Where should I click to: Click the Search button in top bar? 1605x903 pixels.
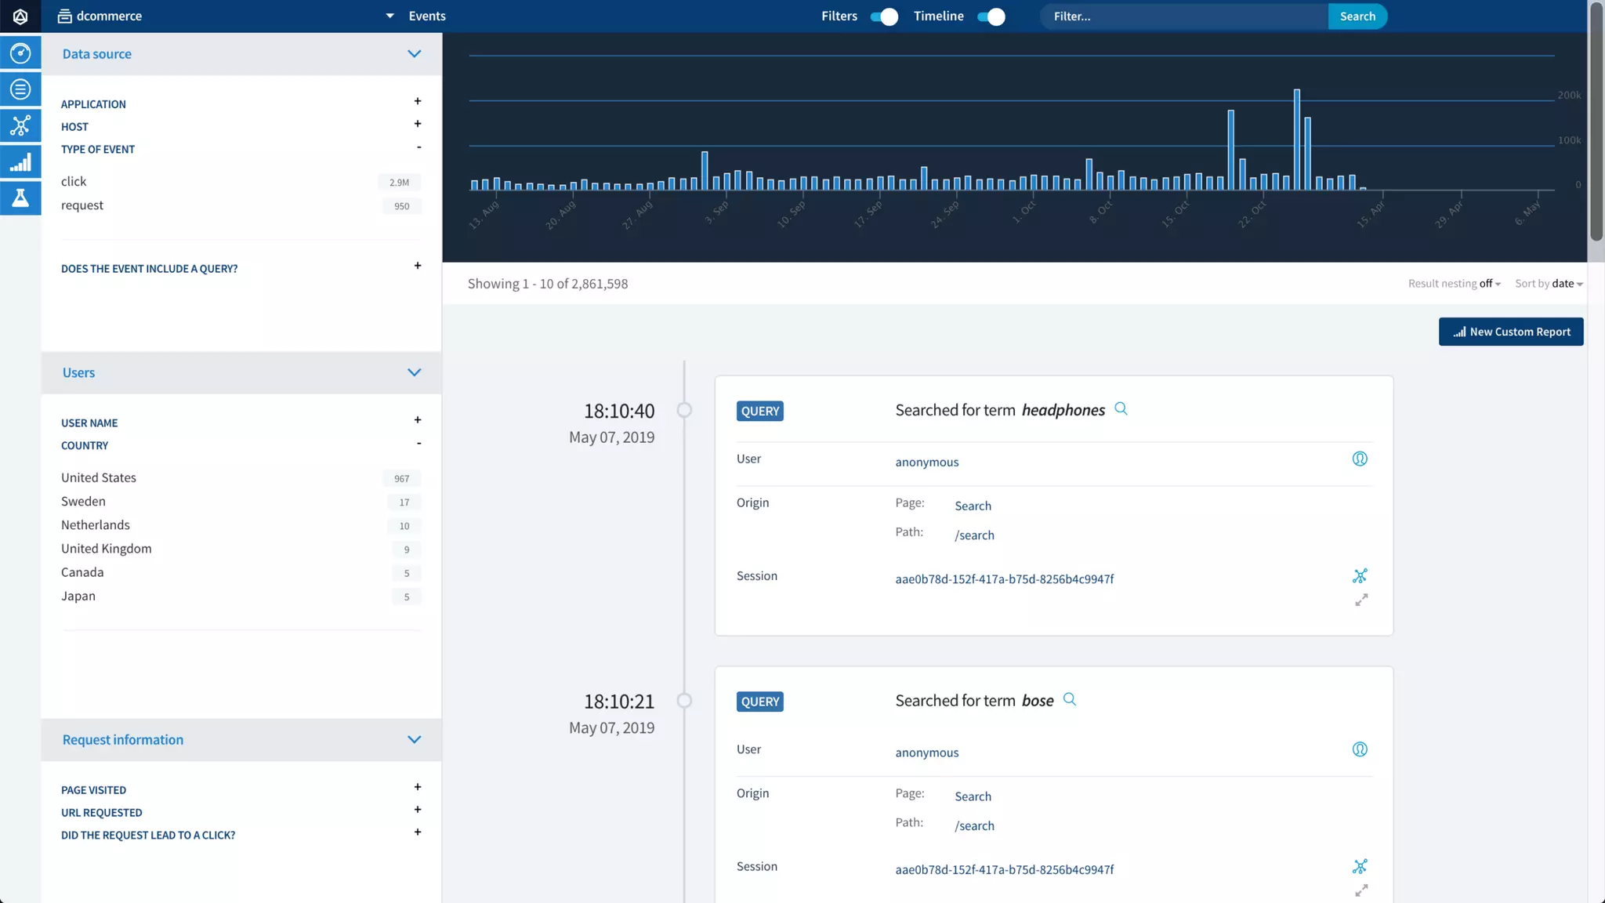pos(1357,16)
